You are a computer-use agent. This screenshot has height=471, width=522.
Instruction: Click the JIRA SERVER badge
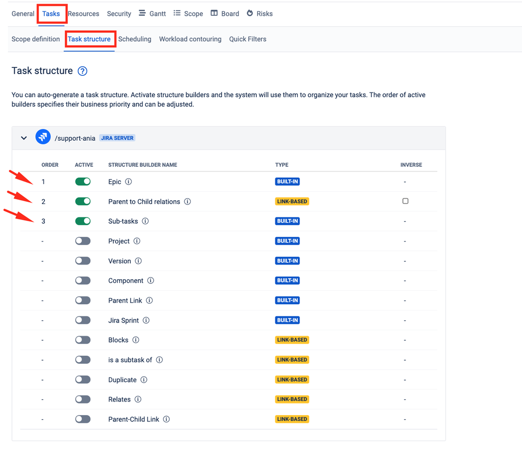pos(117,138)
